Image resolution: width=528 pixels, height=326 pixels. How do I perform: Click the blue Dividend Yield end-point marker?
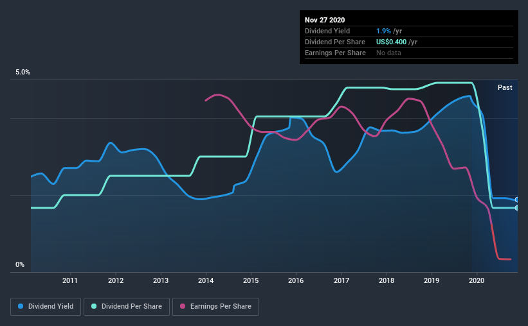point(517,200)
